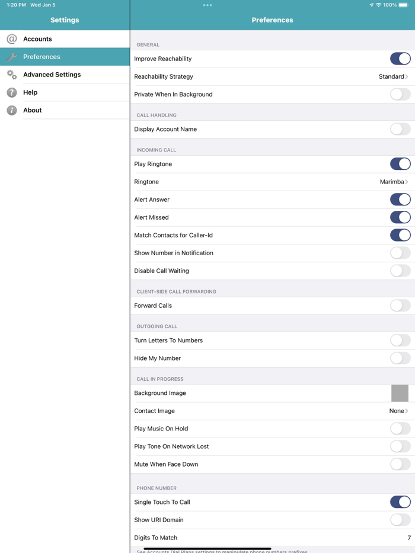Screen dimensions: 415x553
Task: Disable the Play Ringtone switch
Action: pyautogui.click(x=400, y=164)
